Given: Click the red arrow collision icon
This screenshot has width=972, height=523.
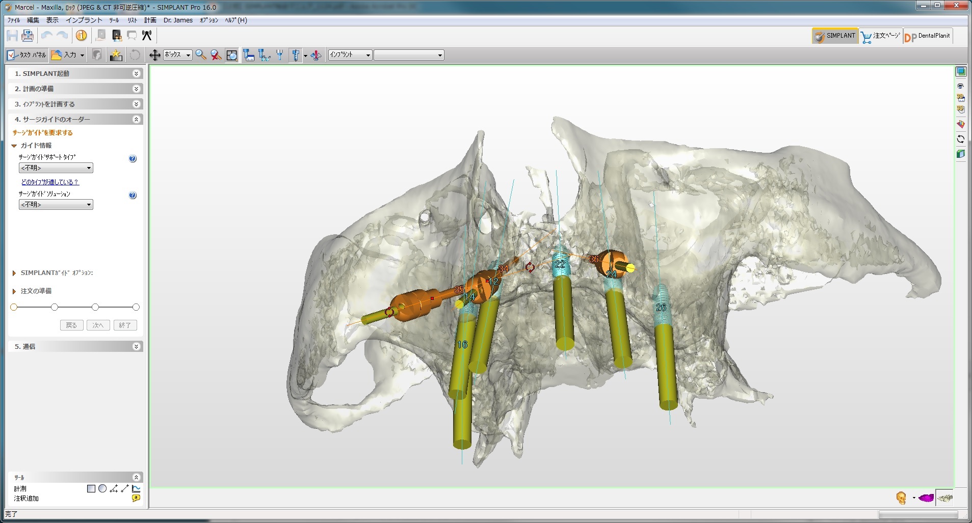Looking at the screenshot, I should [x=316, y=55].
